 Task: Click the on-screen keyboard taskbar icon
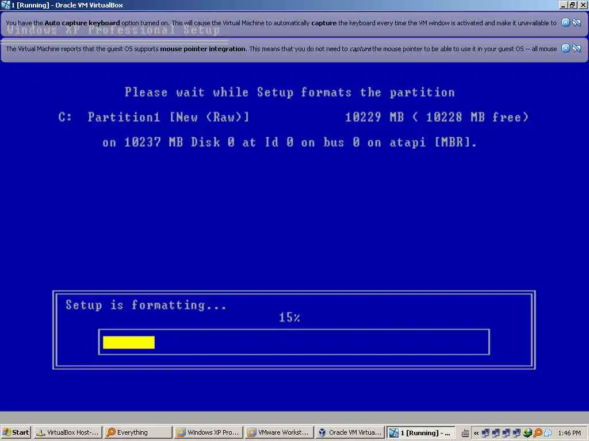[465, 433]
